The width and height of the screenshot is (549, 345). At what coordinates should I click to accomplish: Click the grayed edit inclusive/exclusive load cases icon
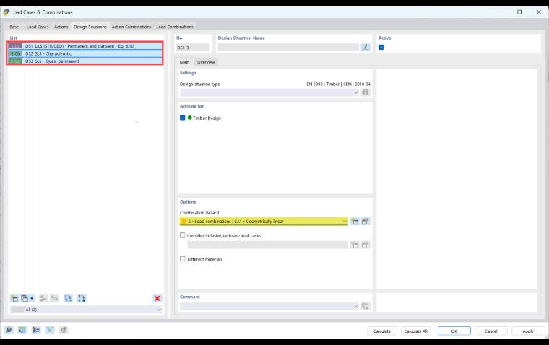click(366, 245)
